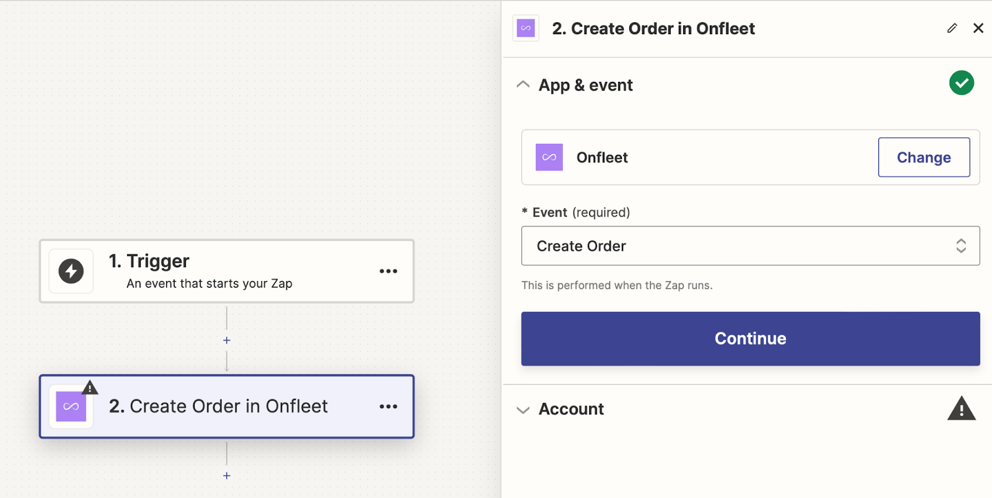992x498 pixels.
Task: Click 'This is performed when the Zap runs.' text
Action: coord(617,285)
